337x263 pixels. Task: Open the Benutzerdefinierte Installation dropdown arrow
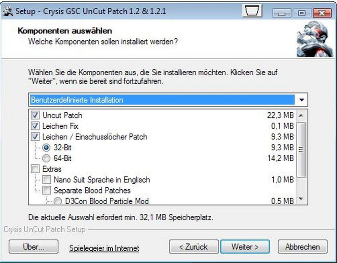[x=301, y=100]
